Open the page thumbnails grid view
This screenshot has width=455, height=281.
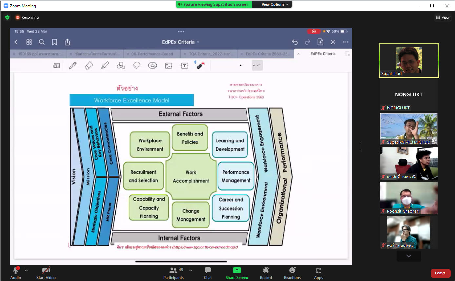click(29, 42)
